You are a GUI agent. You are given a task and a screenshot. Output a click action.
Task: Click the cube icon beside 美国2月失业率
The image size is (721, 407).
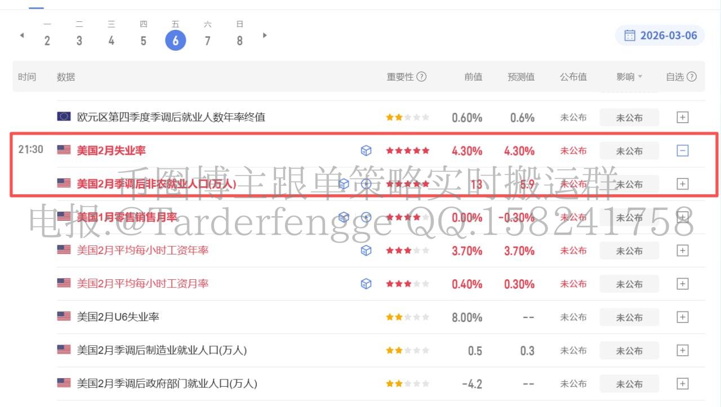click(366, 151)
